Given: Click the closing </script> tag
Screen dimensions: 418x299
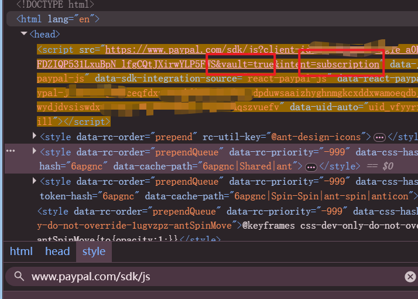Looking at the screenshot, I should coord(87,122).
